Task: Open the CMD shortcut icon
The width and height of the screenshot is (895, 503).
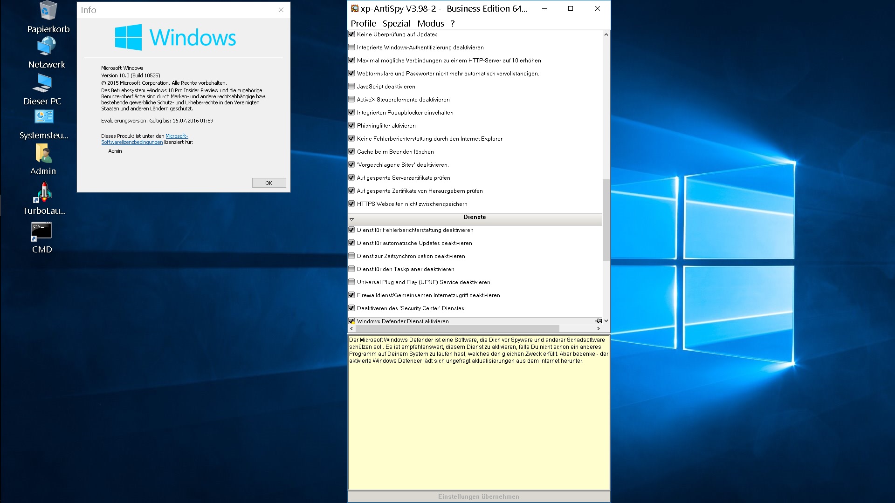Action: [41, 231]
